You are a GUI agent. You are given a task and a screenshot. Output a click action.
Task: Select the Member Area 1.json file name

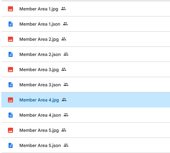click(40, 24)
